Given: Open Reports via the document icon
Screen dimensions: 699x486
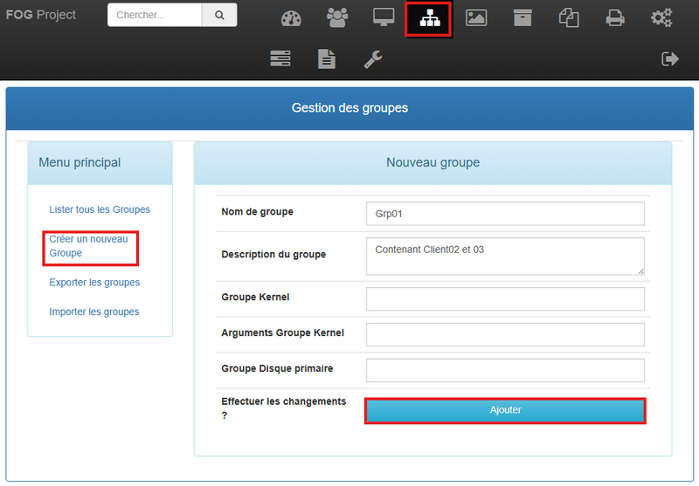Looking at the screenshot, I should tap(326, 58).
